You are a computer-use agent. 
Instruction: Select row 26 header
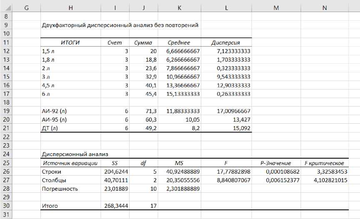click(x=6, y=172)
